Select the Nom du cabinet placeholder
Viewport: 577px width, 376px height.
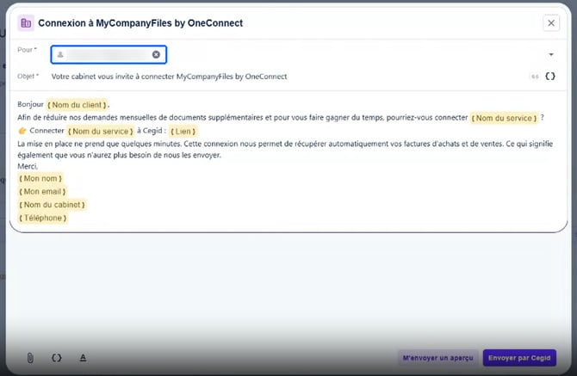click(52, 205)
